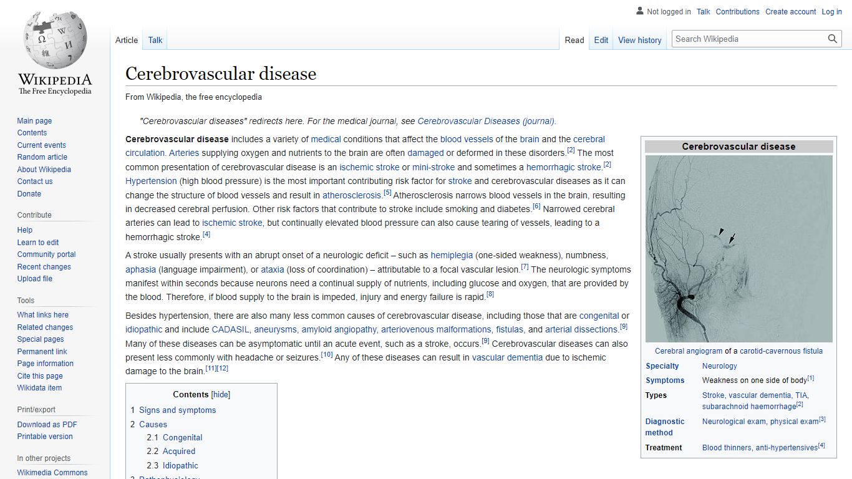Open the CADASIL link
This screenshot has height=479, width=852.
(x=230, y=329)
